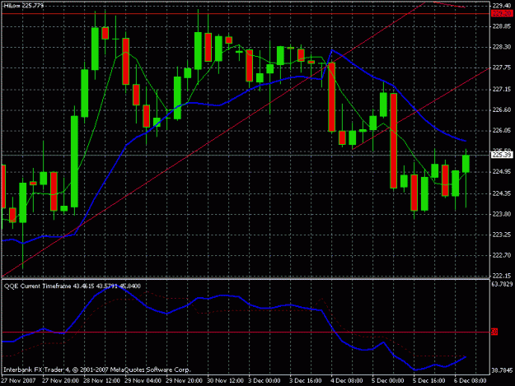Click the 29 Nov 20:00 time label
The image size is (515, 386).
(184, 381)
